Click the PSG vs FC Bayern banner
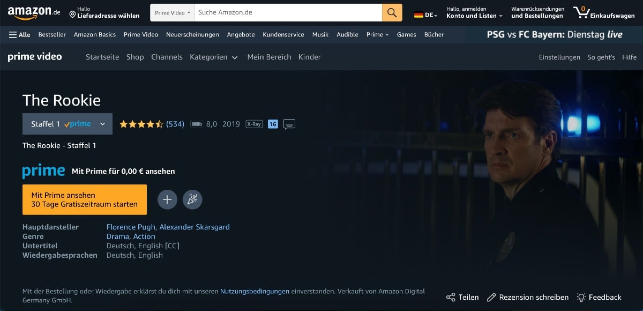The image size is (643, 311). pyautogui.click(x=555, y=35)
